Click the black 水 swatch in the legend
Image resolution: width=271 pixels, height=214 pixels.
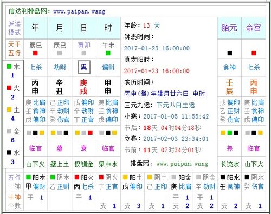[9, 152]
